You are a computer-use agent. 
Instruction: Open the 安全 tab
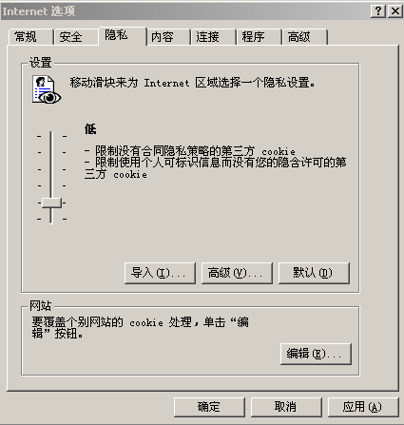click(x=76, y=37)
